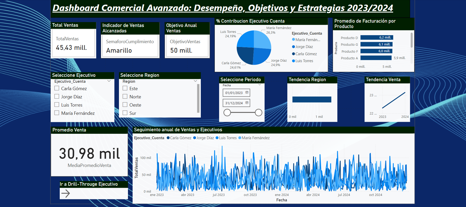Click Jorge Díaz legend marker in pie legend
This screenshot has height=207, width=466.
coord(294,47)
